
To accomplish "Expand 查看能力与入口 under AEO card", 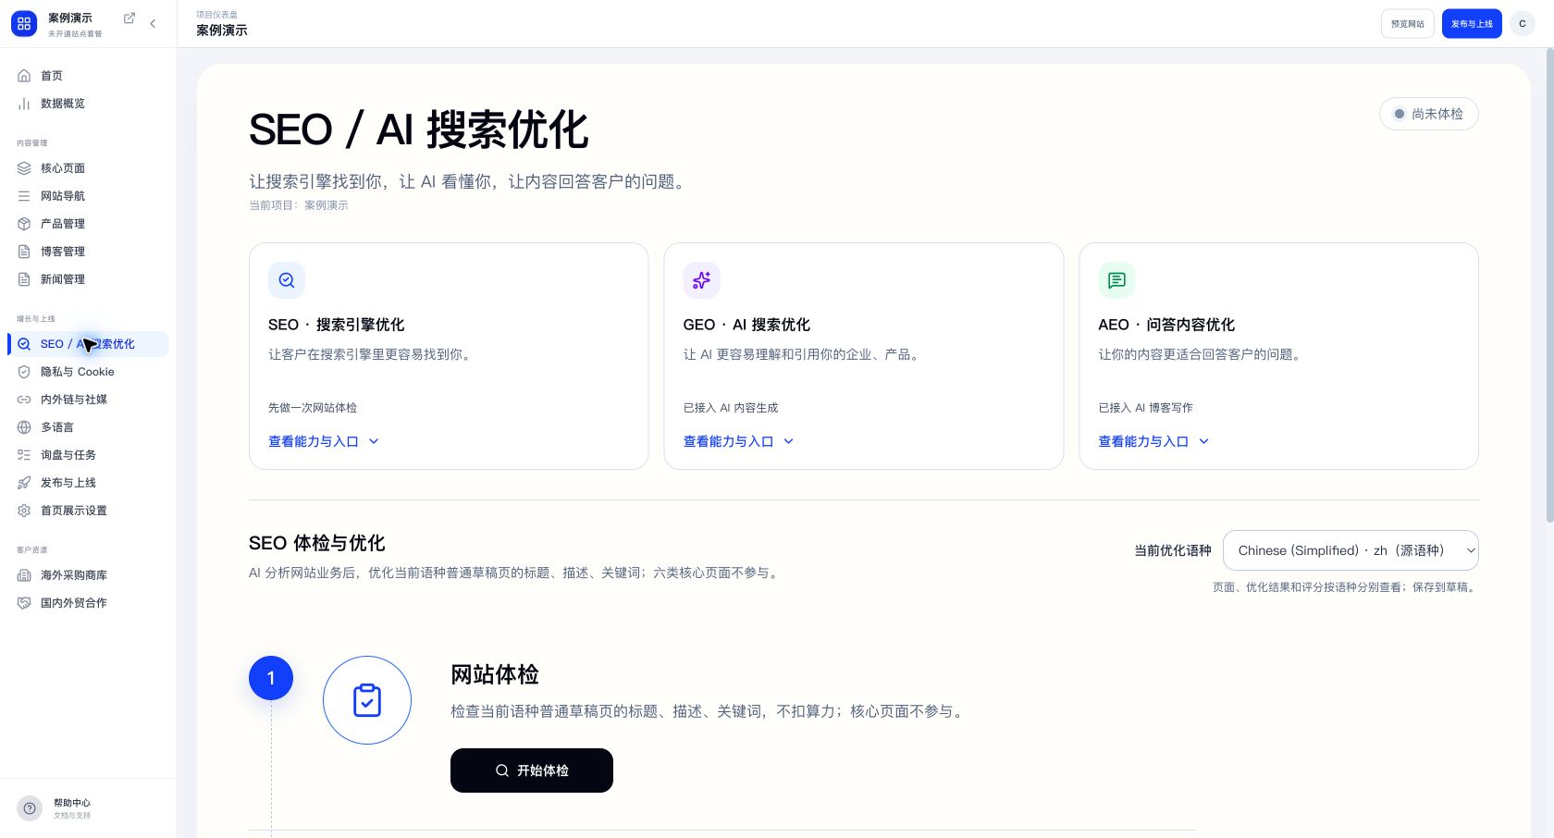I will 1153,441.
